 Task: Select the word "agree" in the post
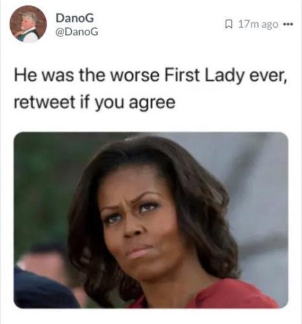pyautogui.click(x=152, y=103)
